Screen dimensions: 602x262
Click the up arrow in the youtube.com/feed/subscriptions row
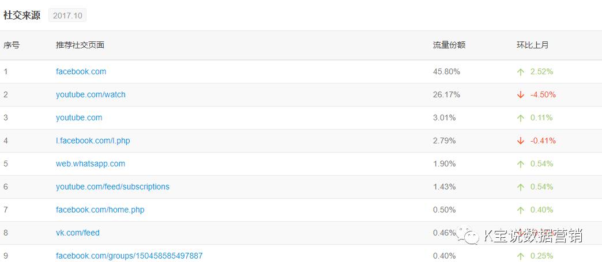521,187
